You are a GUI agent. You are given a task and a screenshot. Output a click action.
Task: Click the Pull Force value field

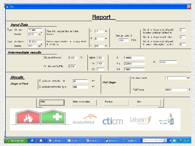[176, 90]
